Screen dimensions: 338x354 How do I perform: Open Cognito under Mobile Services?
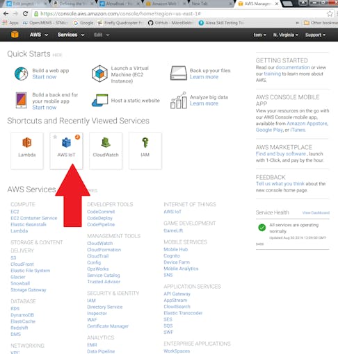pyautogui.click(x=172, y=255)
